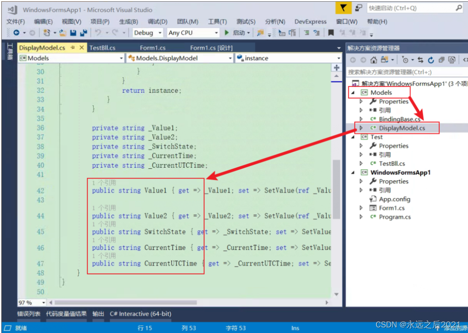Click the Navigate Backward arrow icon
The image size is (468, 333).
[16, 32]
